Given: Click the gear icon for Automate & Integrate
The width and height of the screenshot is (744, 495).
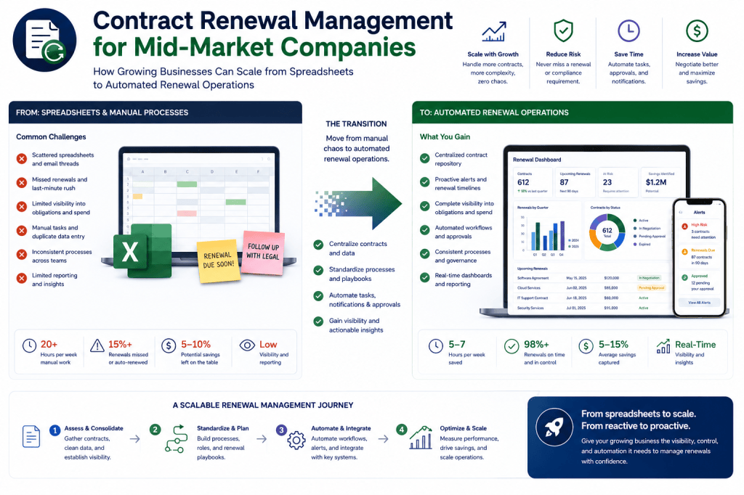Looking at the screenshot, I should 296,441.
